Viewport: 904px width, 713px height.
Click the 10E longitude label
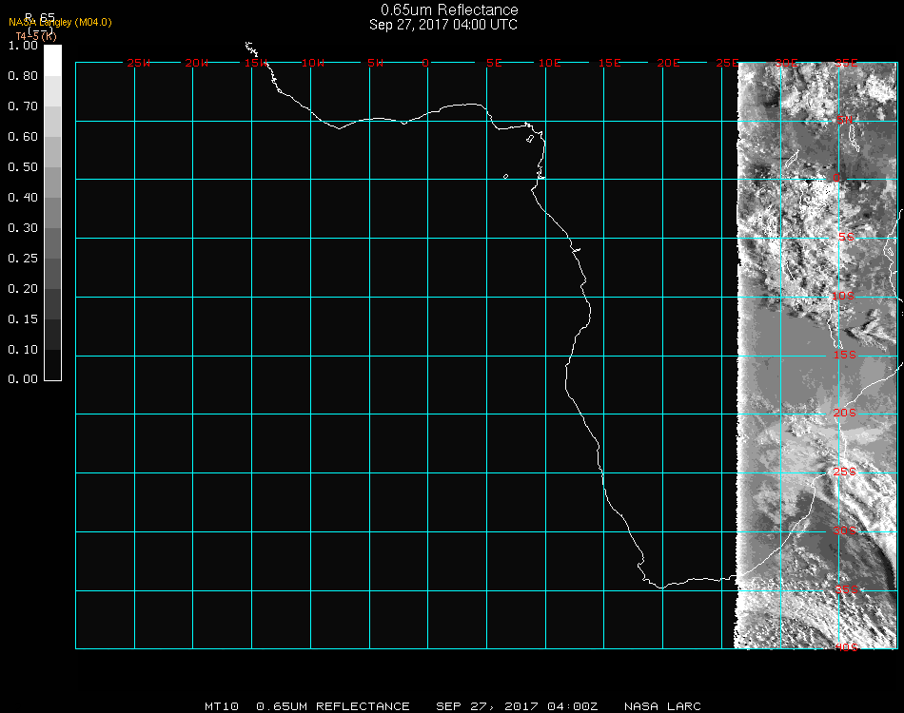point(550,63)
